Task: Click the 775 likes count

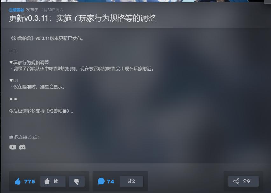Action: pyautogui.click(x=30, y=182)
